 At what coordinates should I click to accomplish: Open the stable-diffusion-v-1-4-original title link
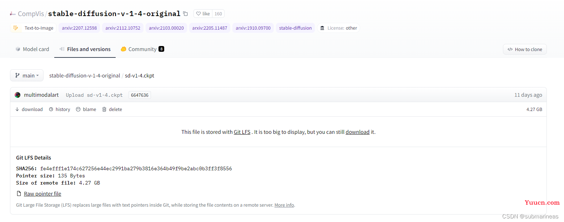[114, 14]
